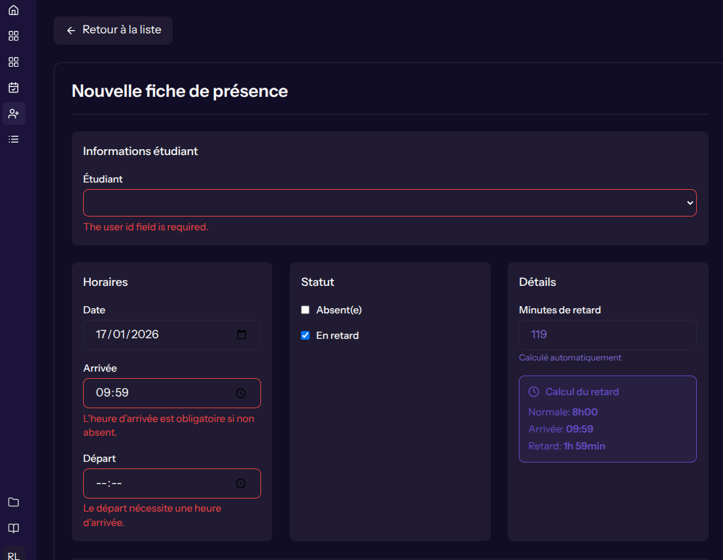The width and height of the screenshot is (723, 560).
Task: Open the Date picker calendar
Action: [x=242, y=334]
